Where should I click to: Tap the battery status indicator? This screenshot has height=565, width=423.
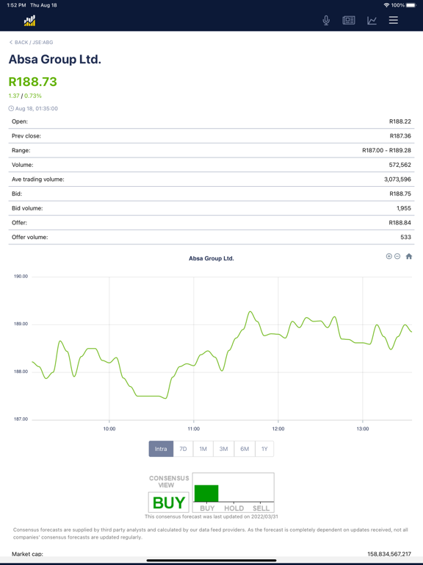[411, 5]
